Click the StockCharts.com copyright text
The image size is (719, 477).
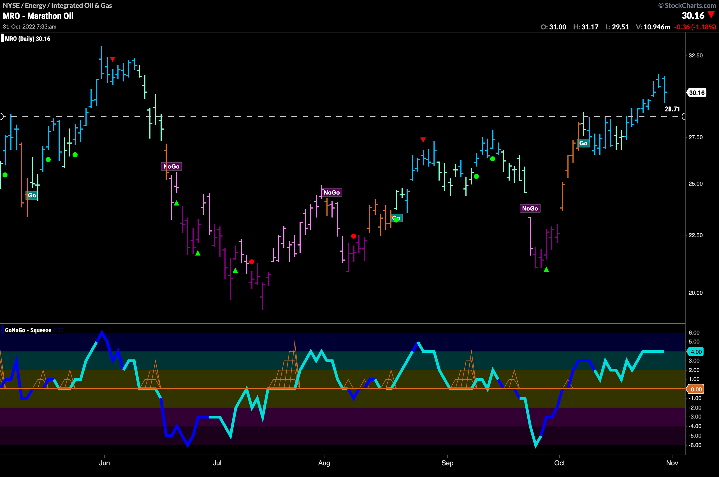pos(687,5)
